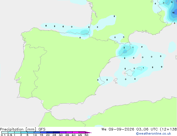Screen dimensions: 177x136
Task: Click the white 0.1 mm legend swatch
Action: 5,132
